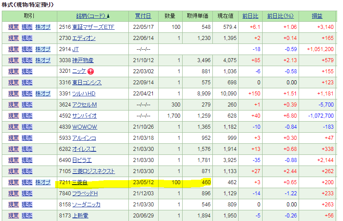Click 現売 for 7840 フラベッドH
This screenshot has width=343, height=221.
[x=27, y=193]
